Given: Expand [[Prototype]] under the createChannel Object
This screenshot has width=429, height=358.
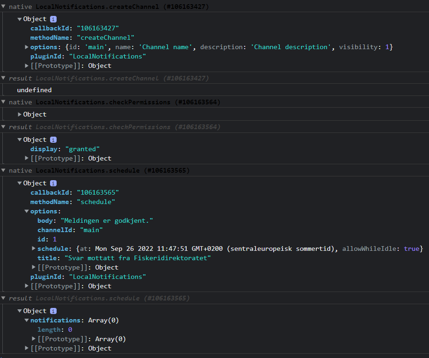Looking at the screenshot, I should 27,66.
